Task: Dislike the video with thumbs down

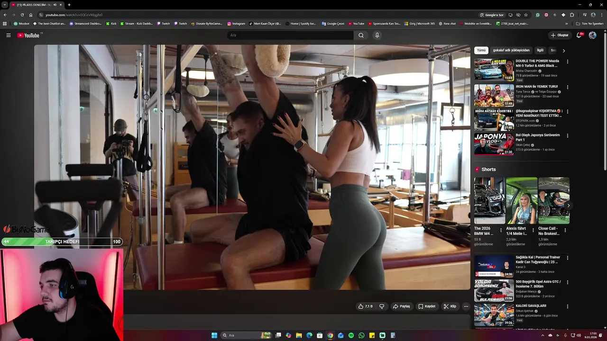Action: click(382, 306)
